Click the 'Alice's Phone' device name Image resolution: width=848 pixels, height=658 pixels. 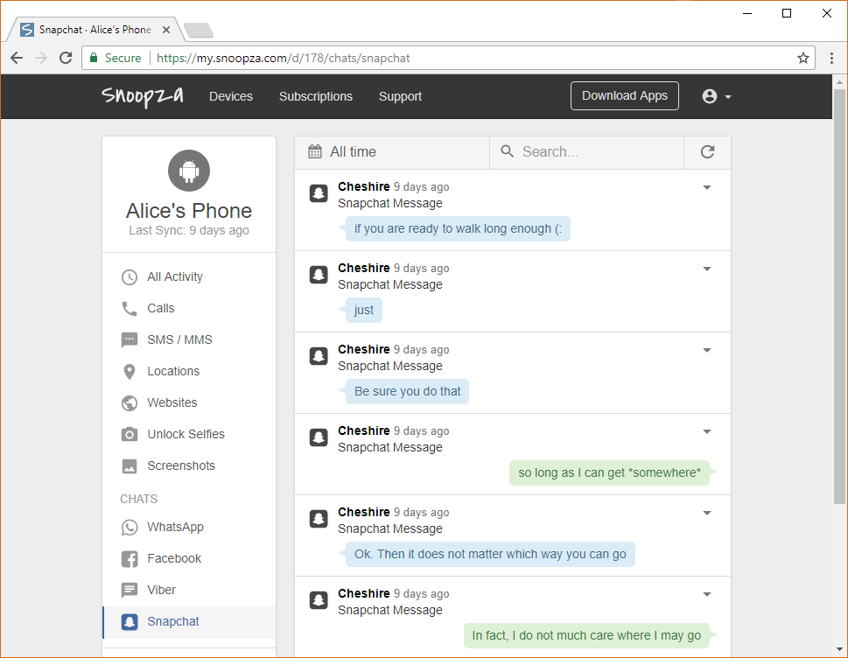pos(189,210)
